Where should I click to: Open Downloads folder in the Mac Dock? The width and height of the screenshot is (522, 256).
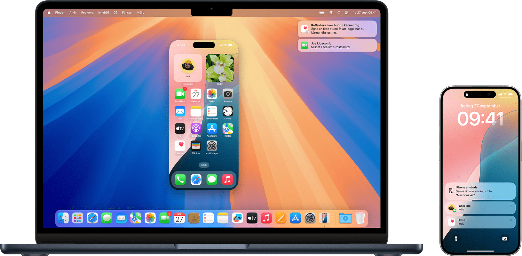345,218
